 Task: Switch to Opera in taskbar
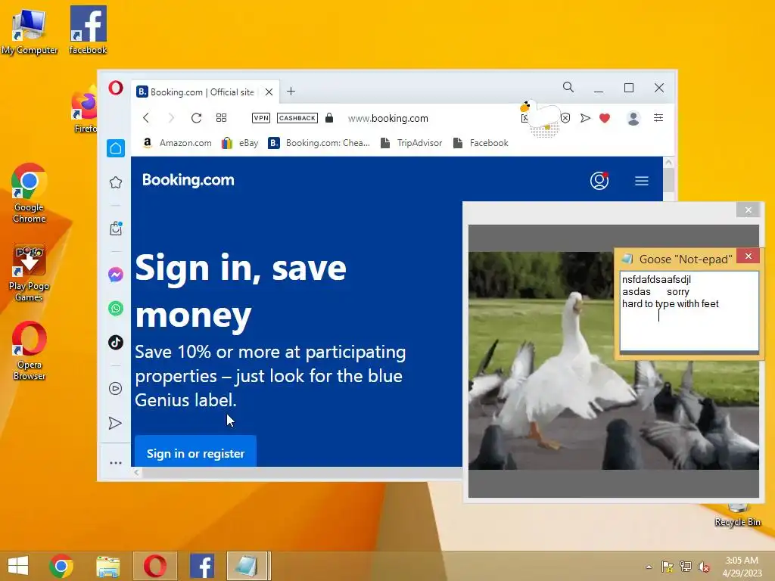[154, 566]
